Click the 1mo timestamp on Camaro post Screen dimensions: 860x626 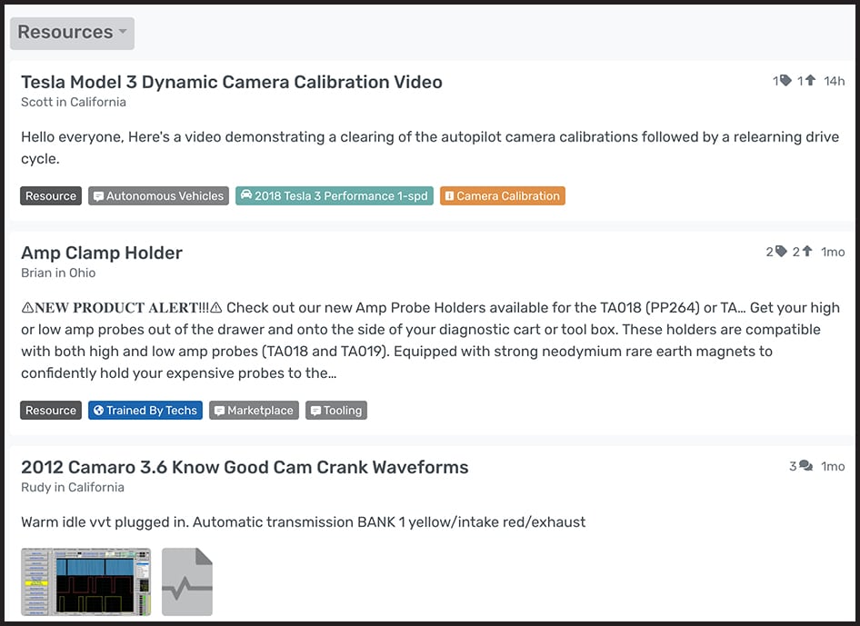coord(833,466)
